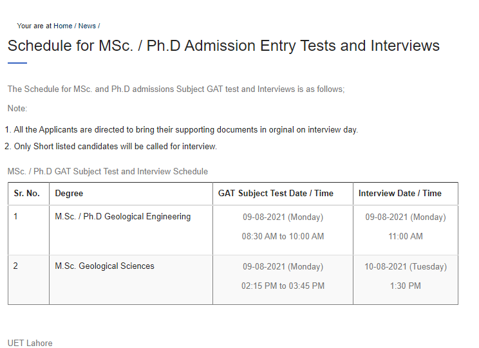The width and height of the screenshot is (479, 348).
Task: Click the page title heading
Action: tap(223, 46)
